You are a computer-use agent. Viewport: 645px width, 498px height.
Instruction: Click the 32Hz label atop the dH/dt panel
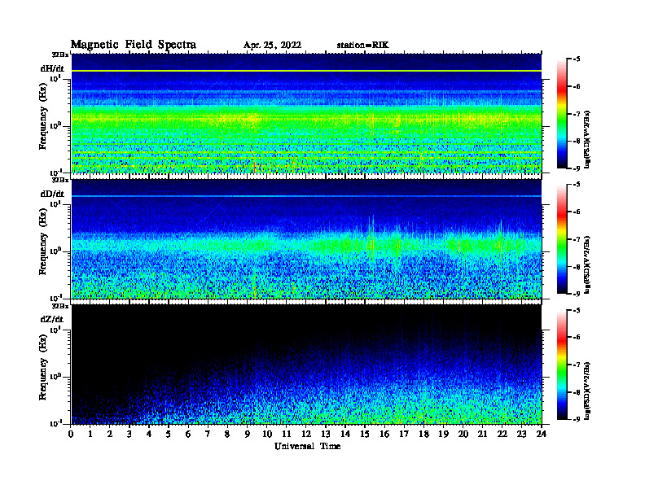(x=59, y=55)
